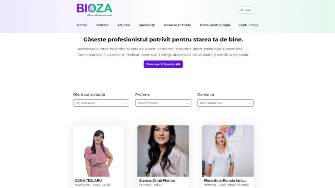Click the Bioza leaf logo
Screen dimensions: 335x188
[x=94, y=10]
